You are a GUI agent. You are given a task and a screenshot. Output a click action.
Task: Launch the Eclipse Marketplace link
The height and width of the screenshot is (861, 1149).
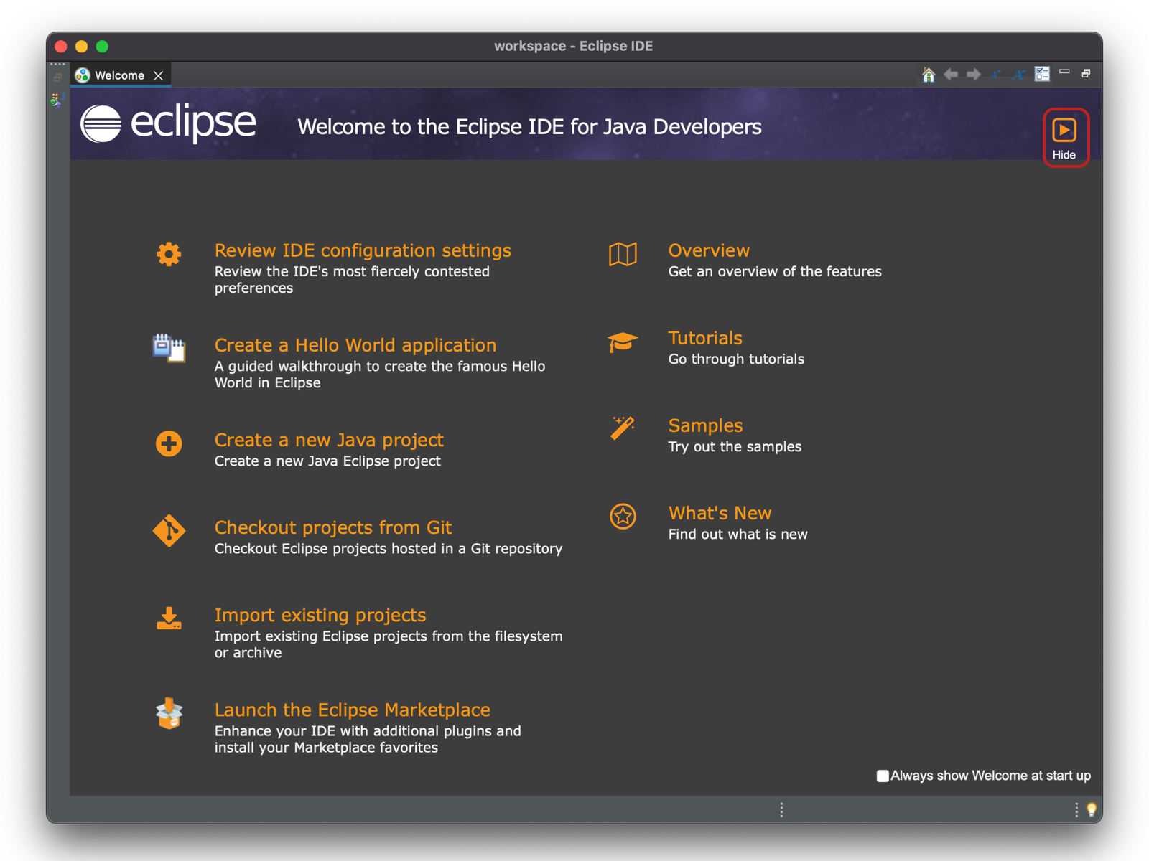(x=353, y=710)
